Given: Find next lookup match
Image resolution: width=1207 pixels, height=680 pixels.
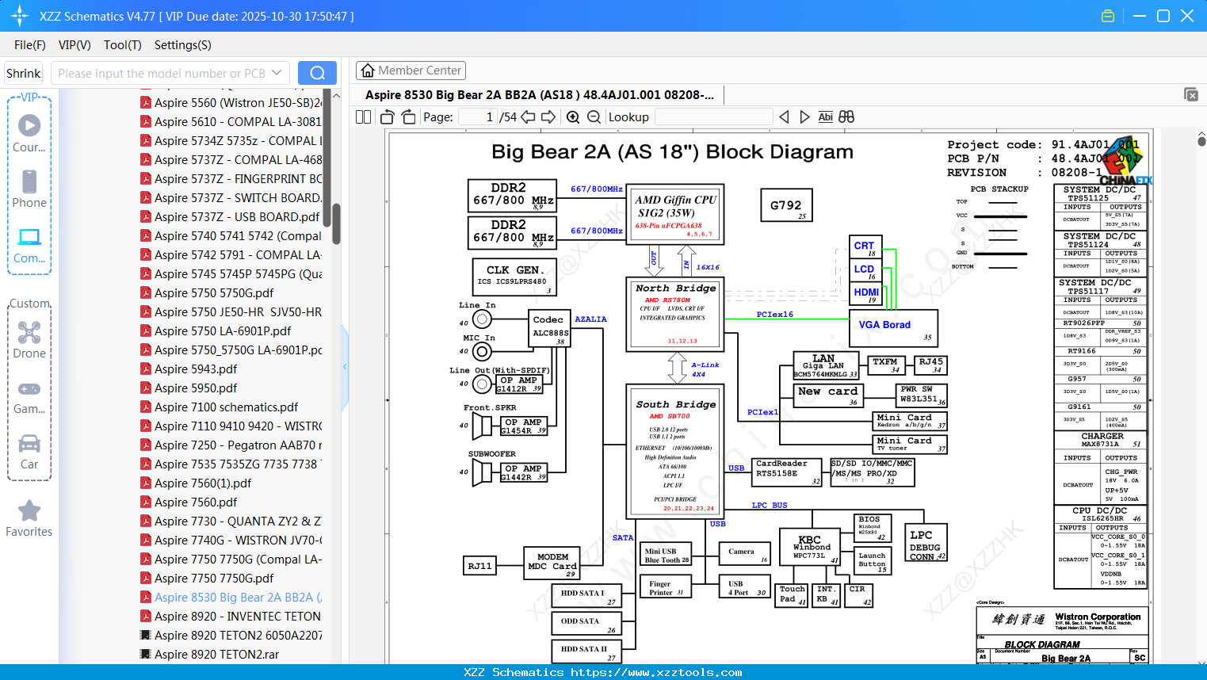Looking at the screenshot, I should coord(804,117).
